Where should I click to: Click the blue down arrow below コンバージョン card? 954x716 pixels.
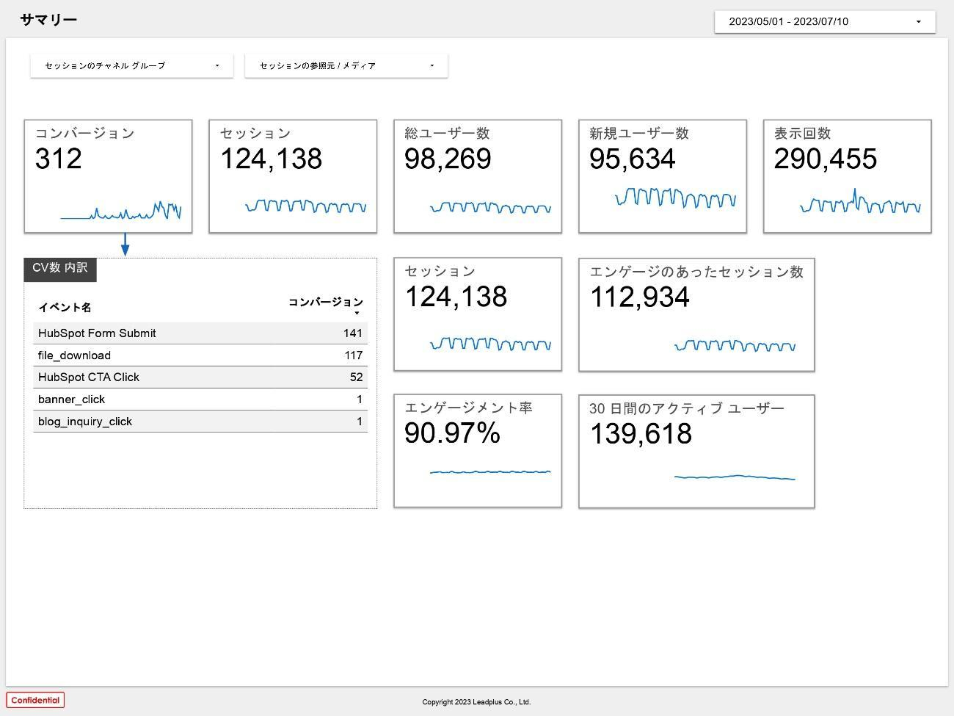coord(125,245)
